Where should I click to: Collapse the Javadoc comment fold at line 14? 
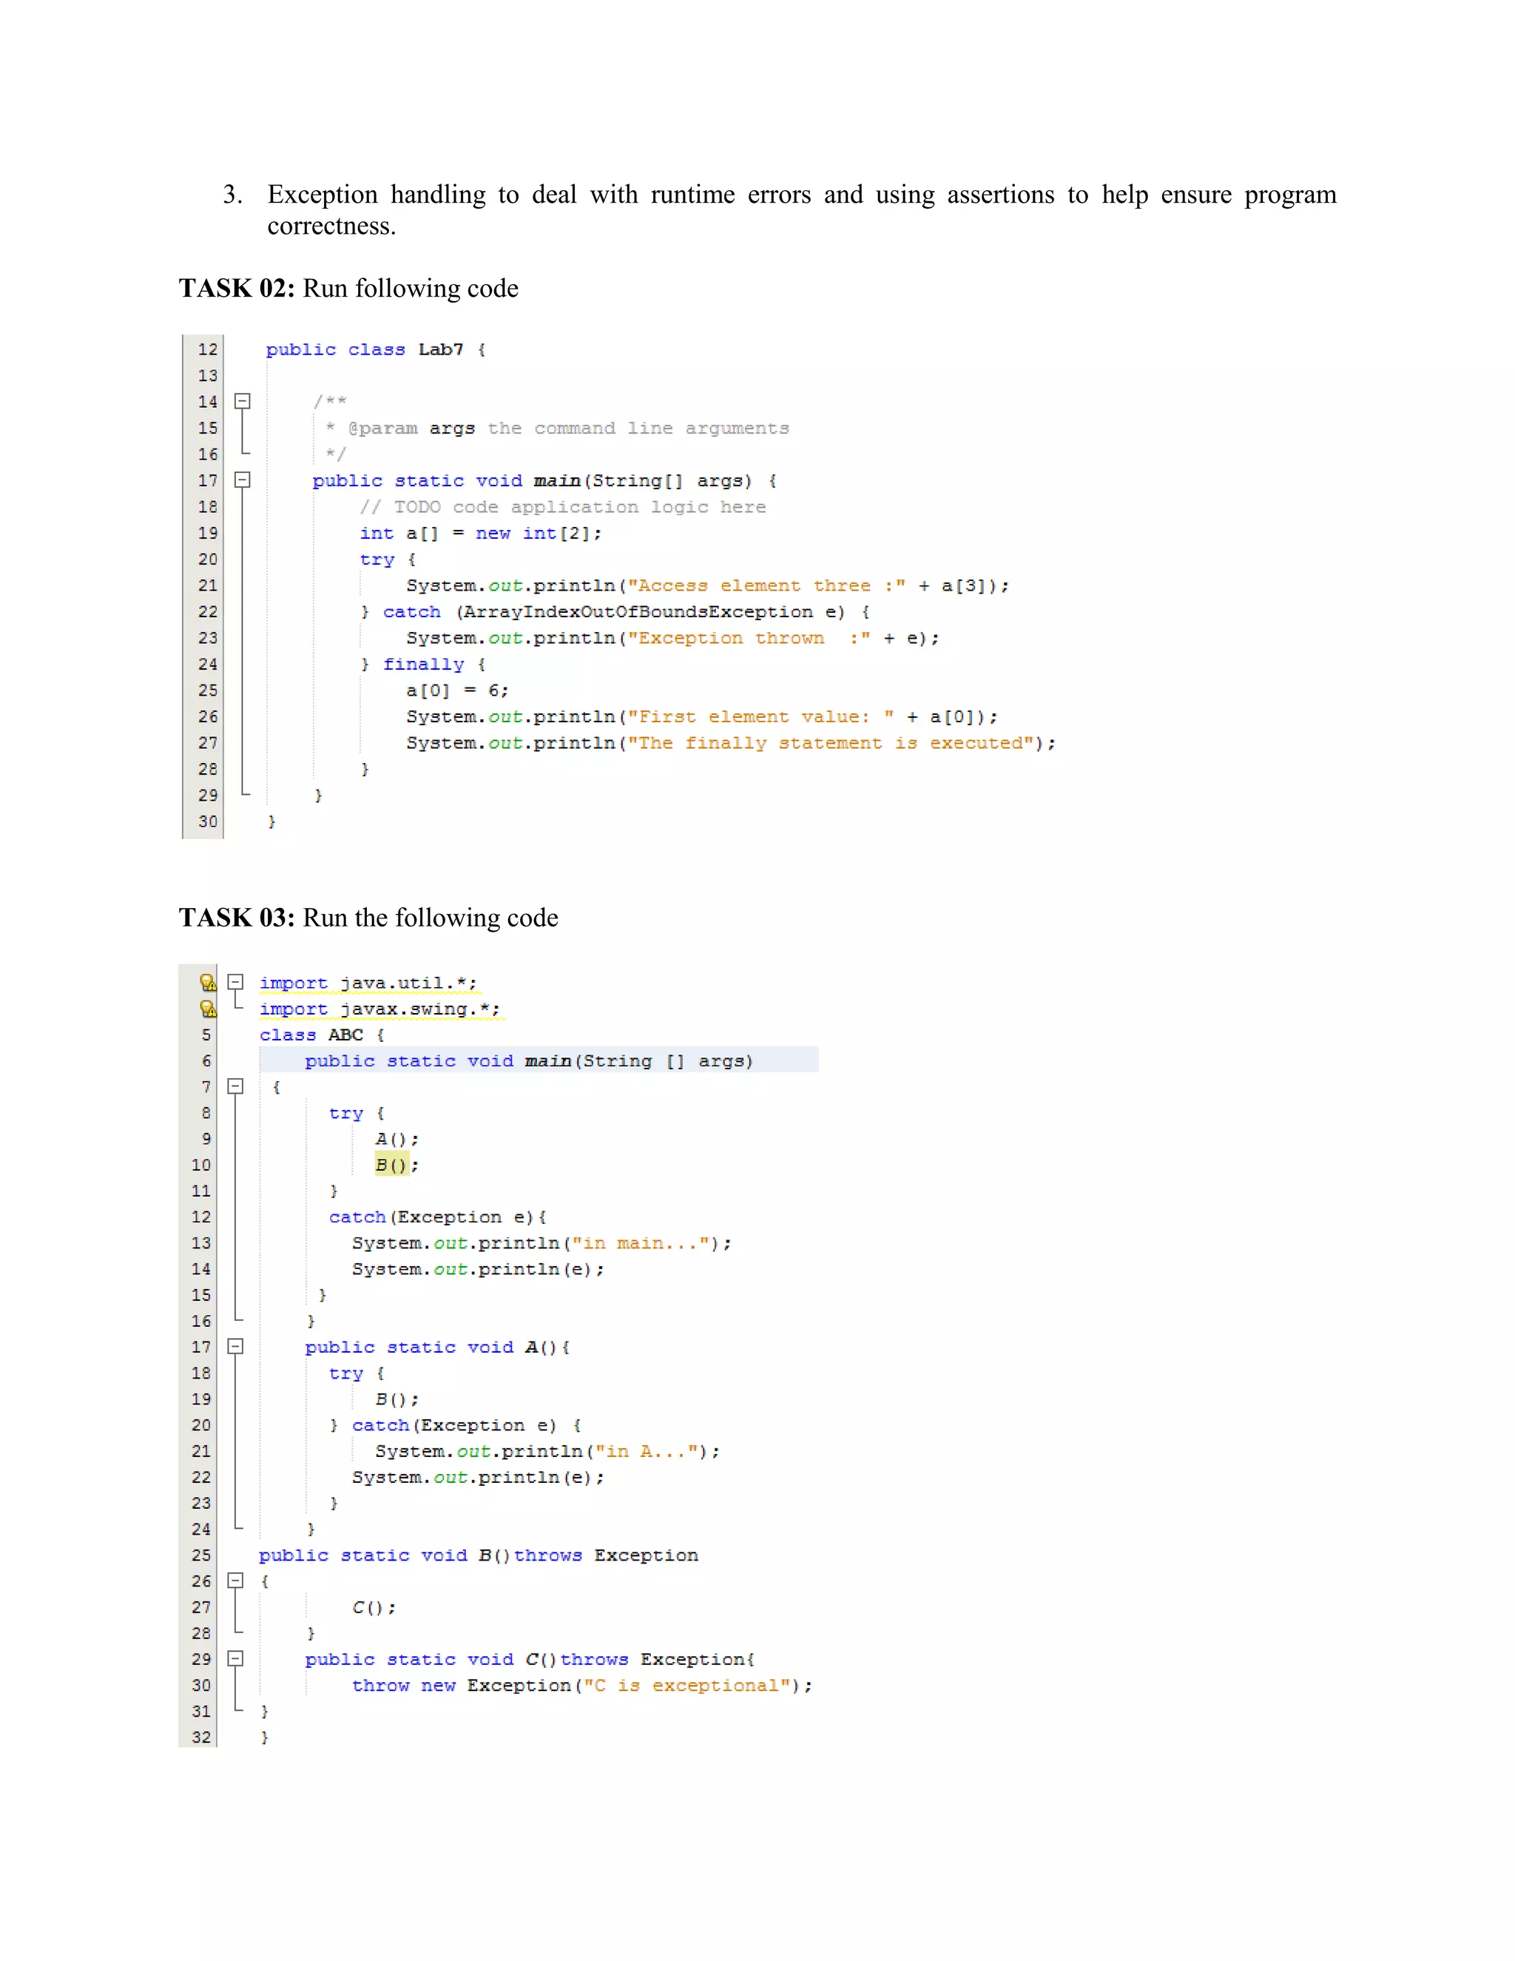(x=243, y=401)
